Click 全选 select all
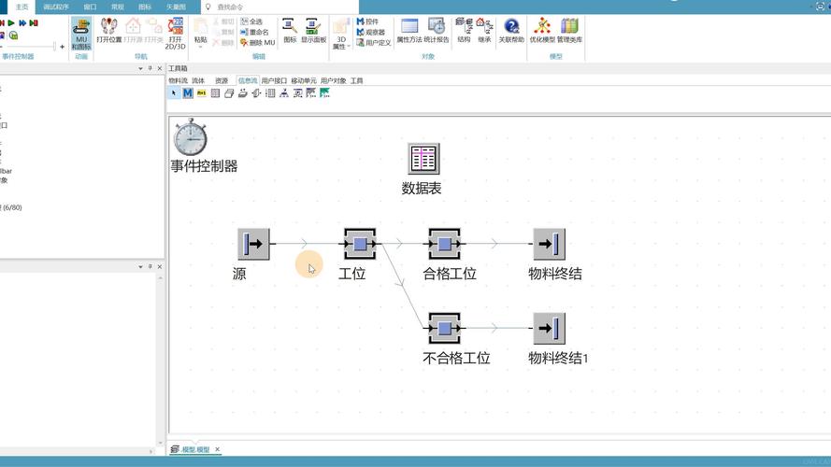The height and width of the screenshot is (467, 831). [x=251, y=21]
